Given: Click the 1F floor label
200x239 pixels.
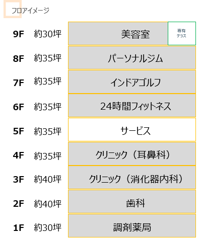Looking at the screenshot, I should click(19, 228).
